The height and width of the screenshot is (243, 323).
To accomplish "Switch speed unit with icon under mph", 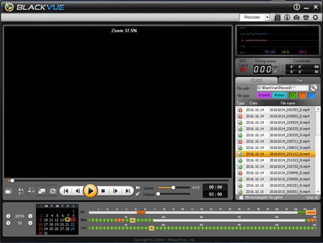I will tap(276, 72).
